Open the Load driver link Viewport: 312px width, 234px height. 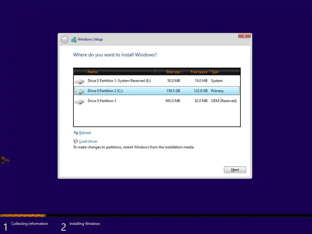pyautogui.click(x=88, y=141)
